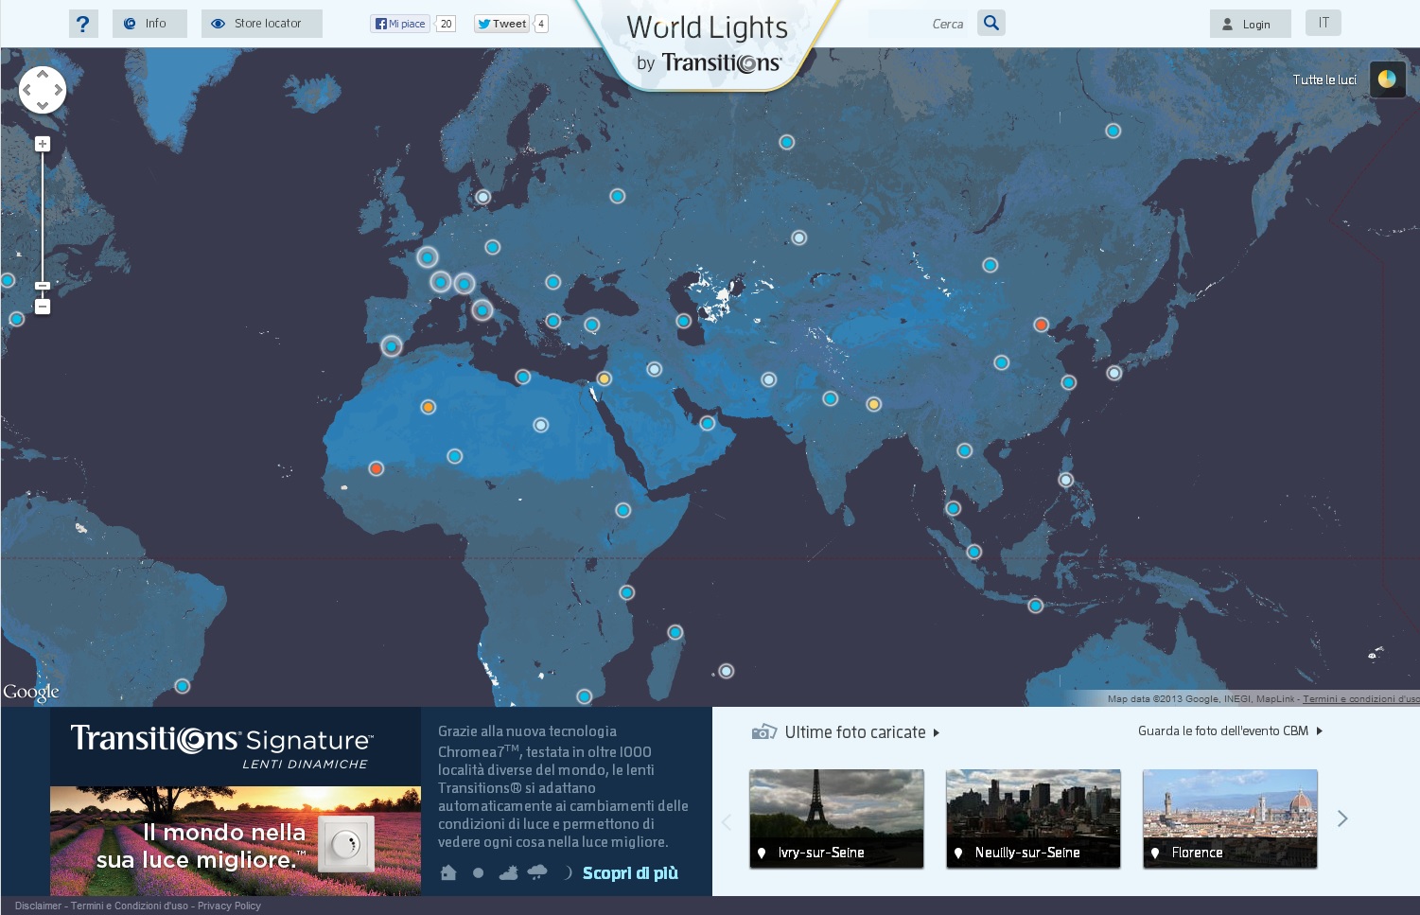Open the Disclaimer footer link
The height and width of the screenshot is (915, 1420).
click(38, 906)
